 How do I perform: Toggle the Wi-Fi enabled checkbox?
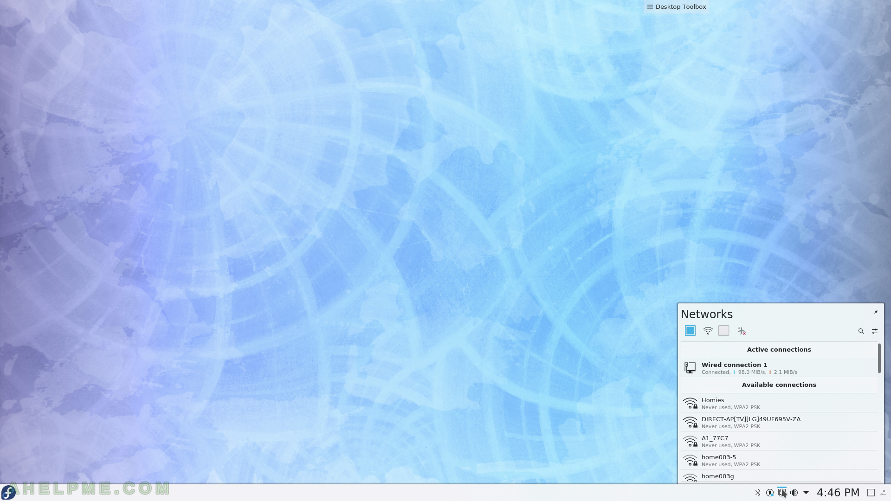pyautogui.click(x=690, y=331)
